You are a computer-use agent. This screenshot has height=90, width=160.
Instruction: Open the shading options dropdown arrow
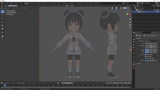pos(130,8)
